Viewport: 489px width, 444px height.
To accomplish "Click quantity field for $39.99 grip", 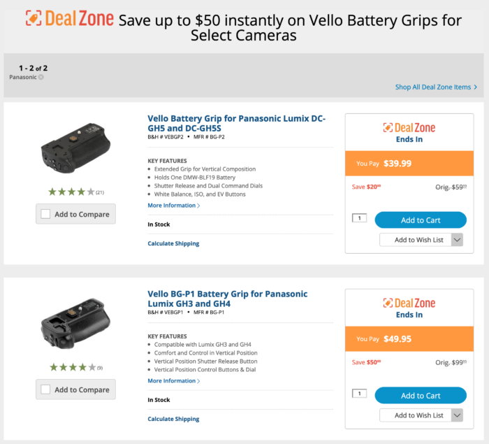I will (359, 219).
